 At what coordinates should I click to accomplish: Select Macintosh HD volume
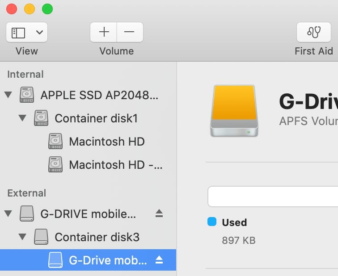(106, 142)
